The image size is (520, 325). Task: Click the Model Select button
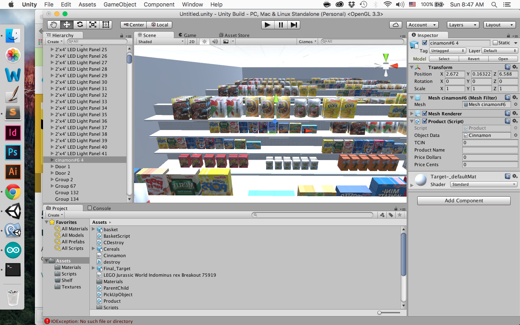click(x=444, y=58)
